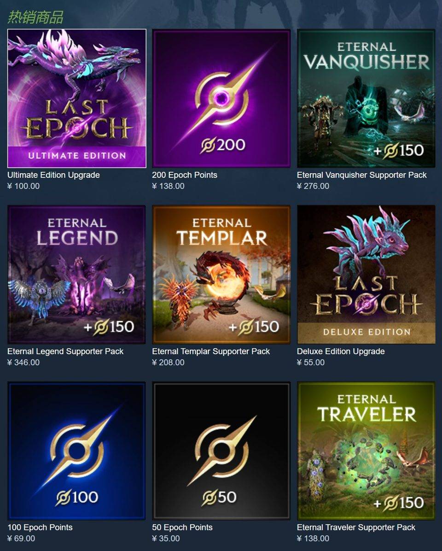This screenshot has width=442, height=551.
Task: Open the 100 Epoch Points title link
Action: 40,528
